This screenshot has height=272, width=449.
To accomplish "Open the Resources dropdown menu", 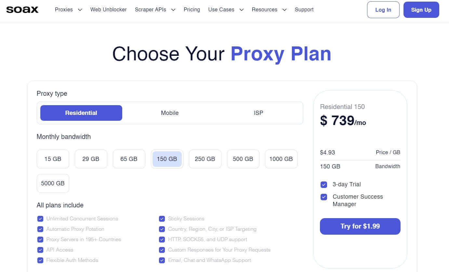I will [x=269, y=10].
